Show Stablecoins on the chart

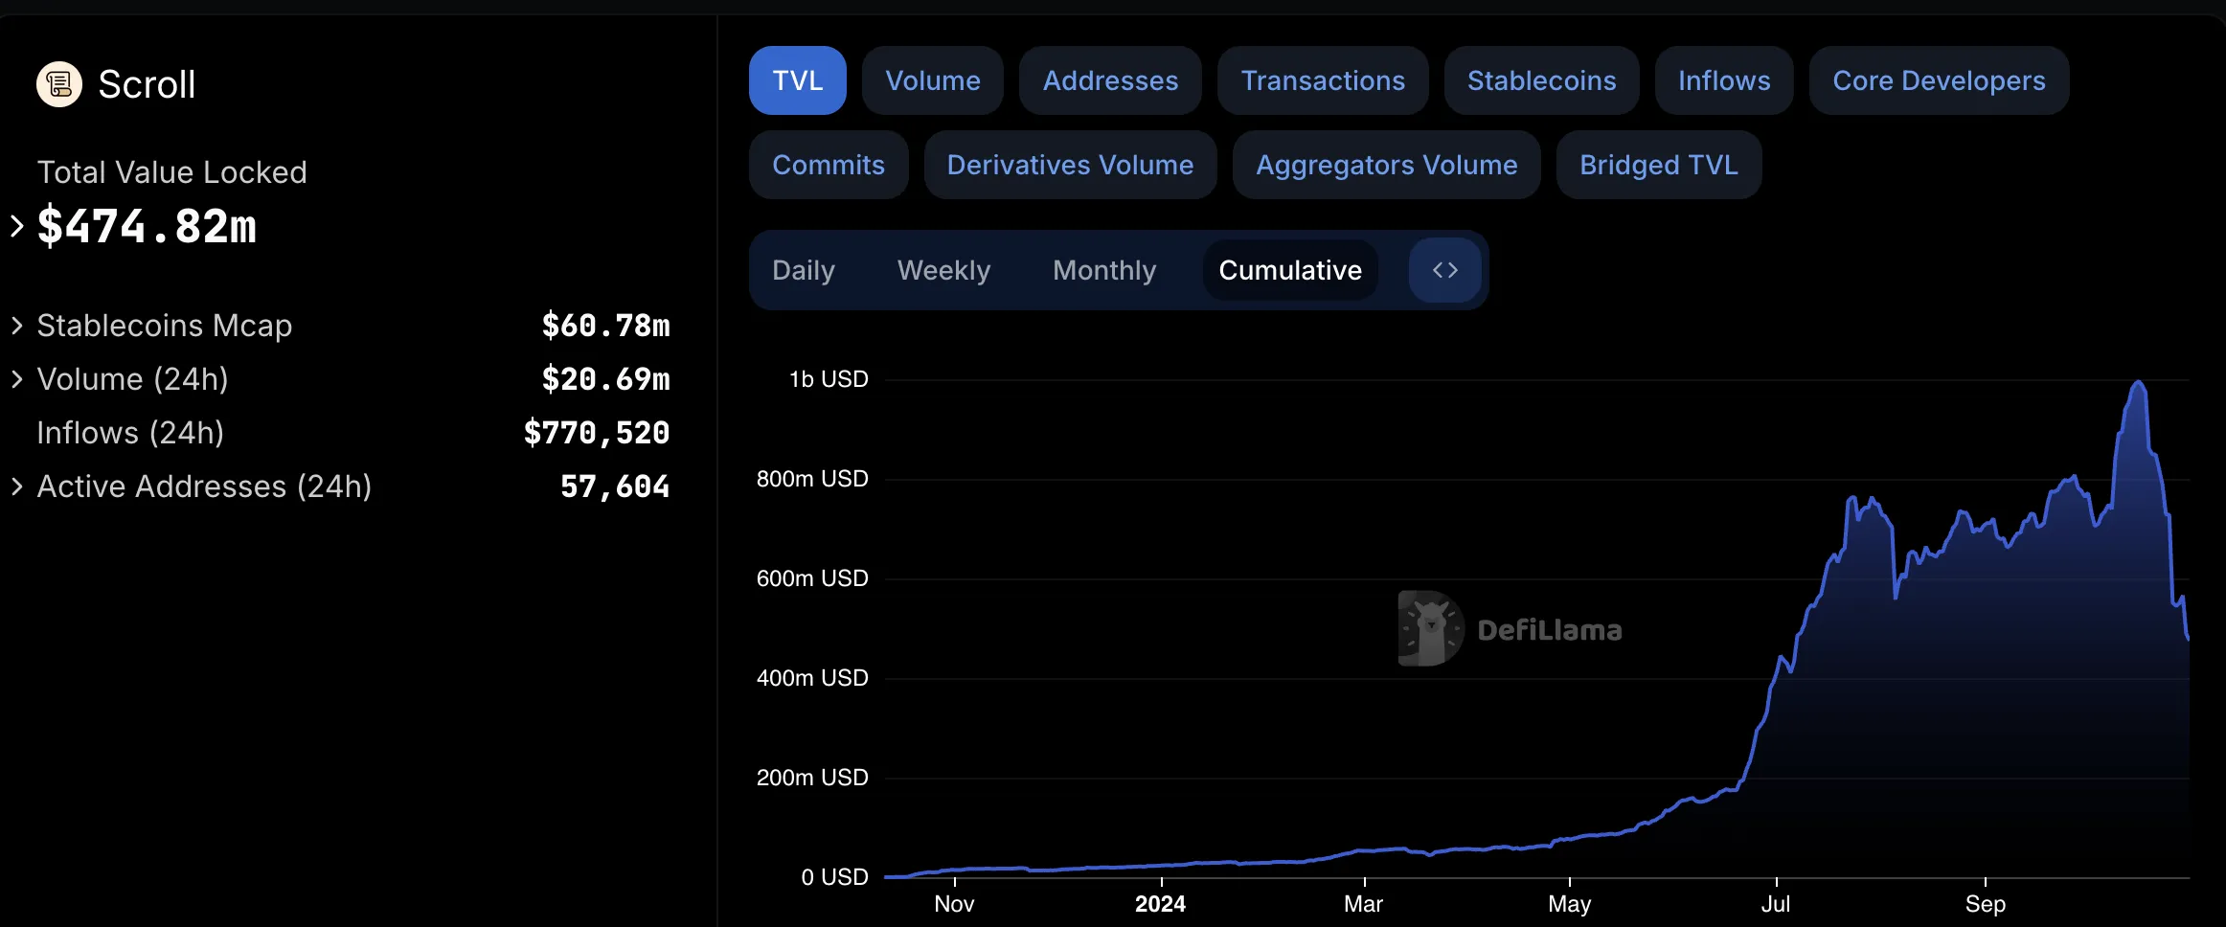1541,80
